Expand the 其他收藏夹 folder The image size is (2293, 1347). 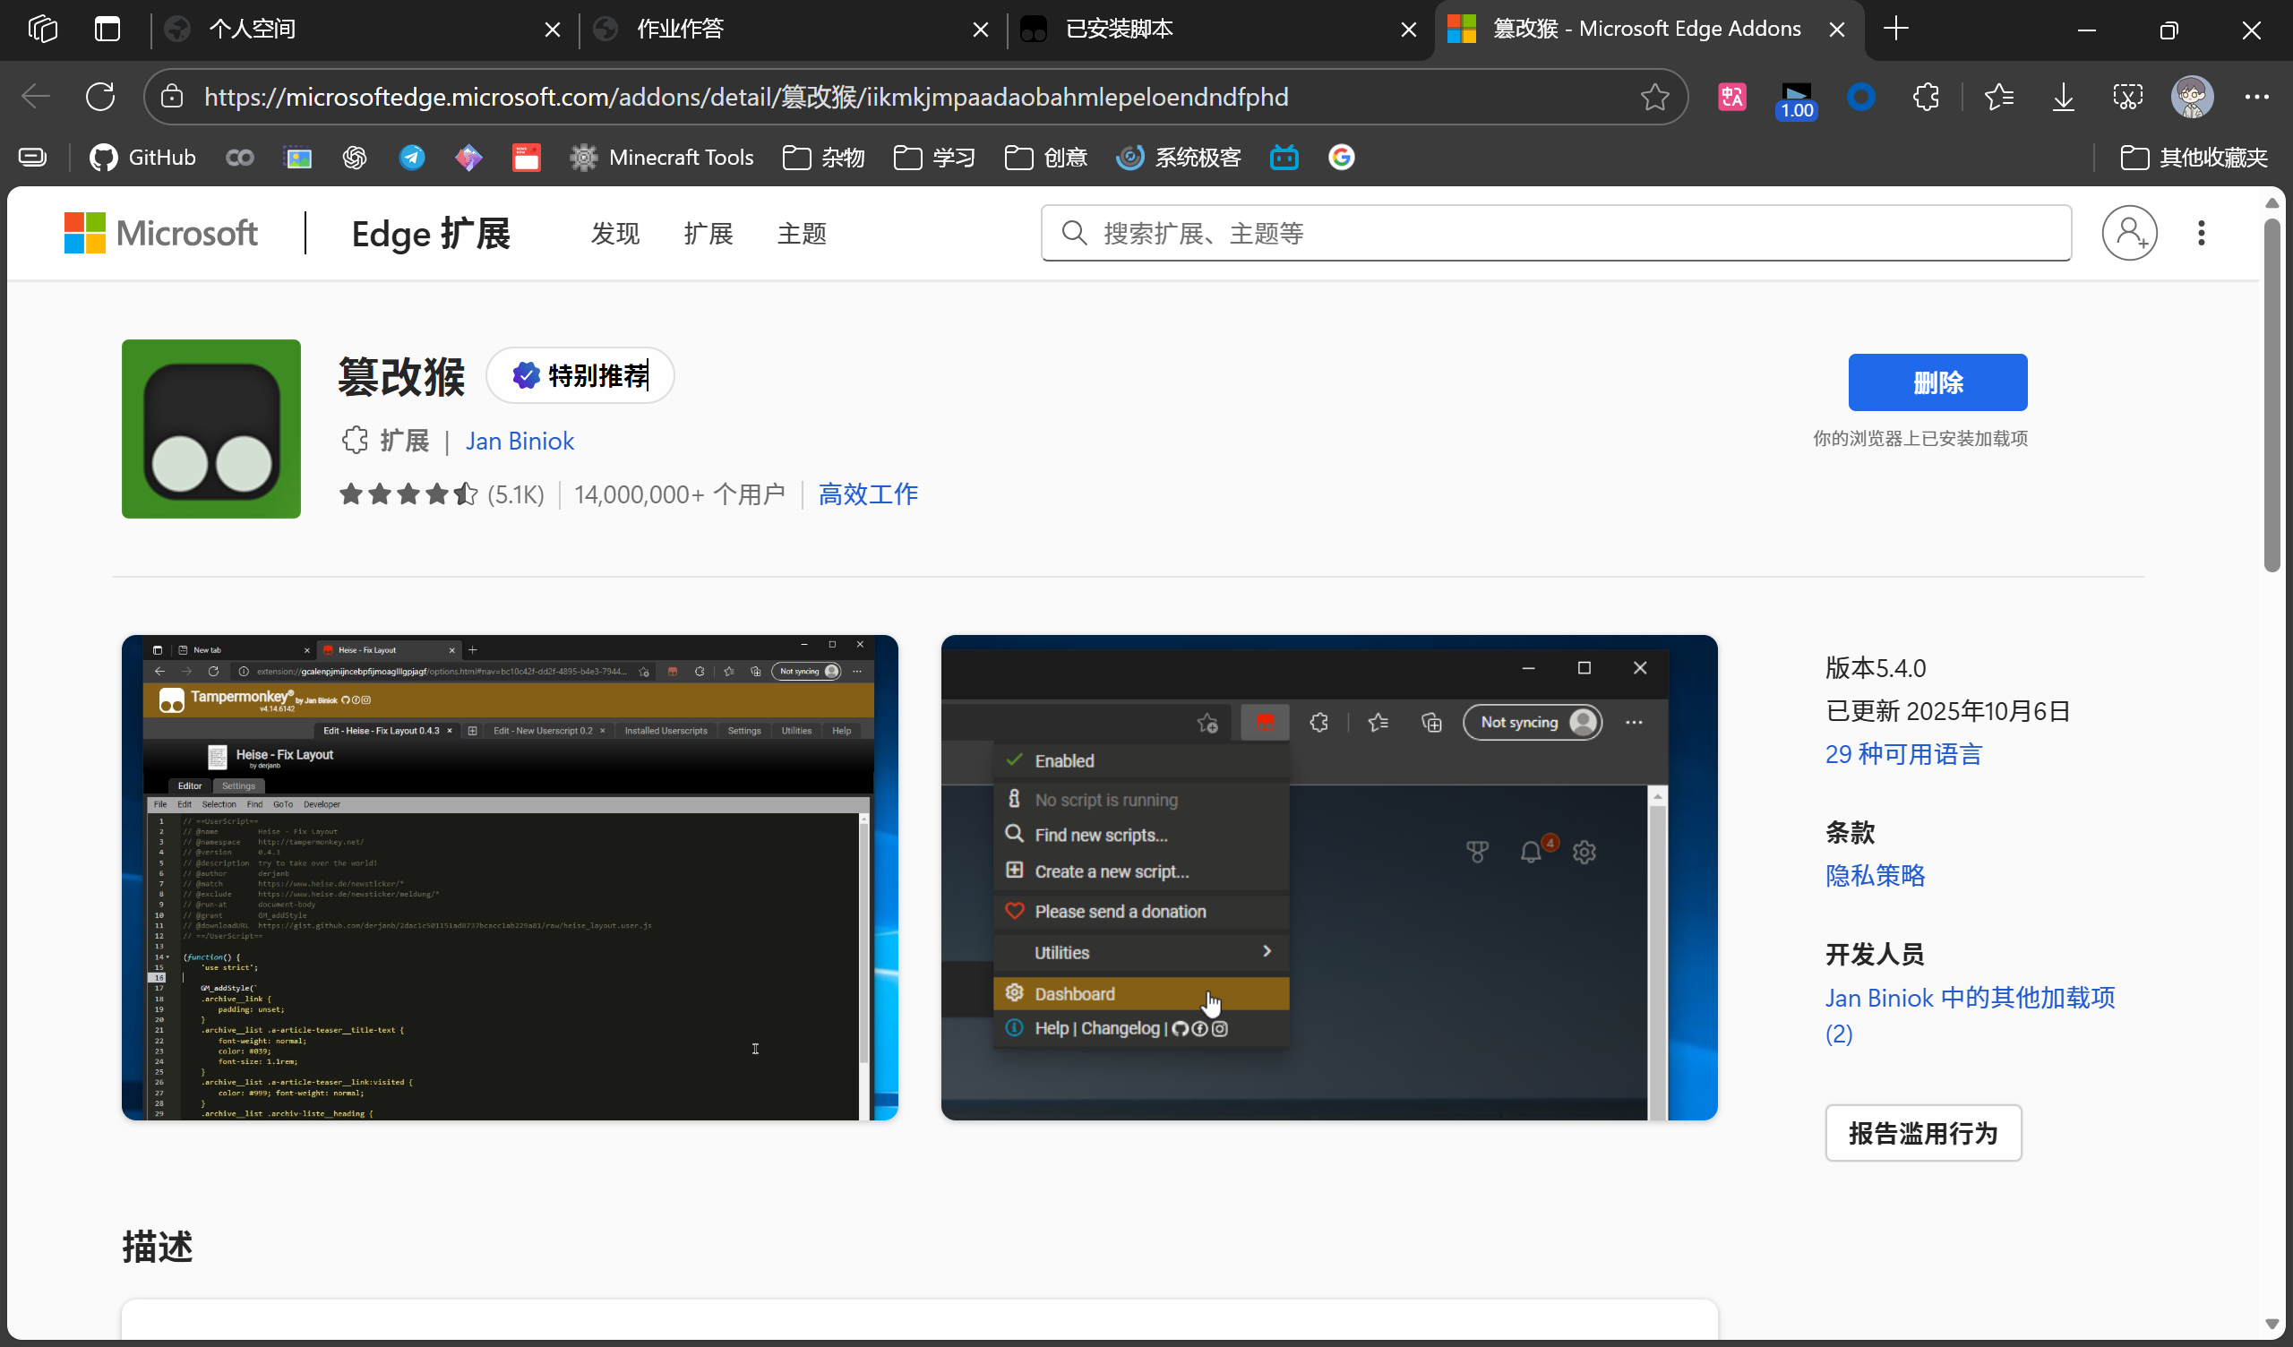pyautogui.click(x=2193, y=158)
